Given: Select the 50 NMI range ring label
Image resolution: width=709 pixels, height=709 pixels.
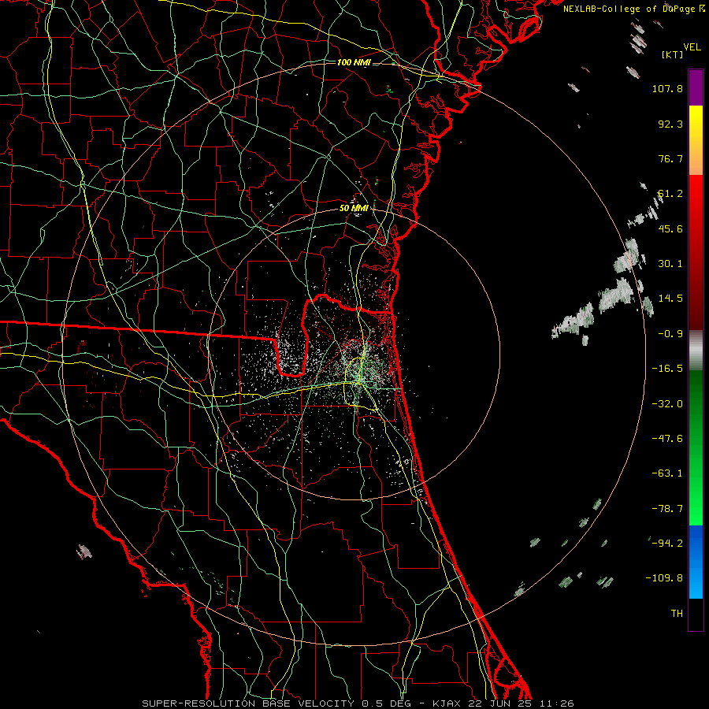Looking at the screenshot, I should pyautogui.click(x=354, y=208).
